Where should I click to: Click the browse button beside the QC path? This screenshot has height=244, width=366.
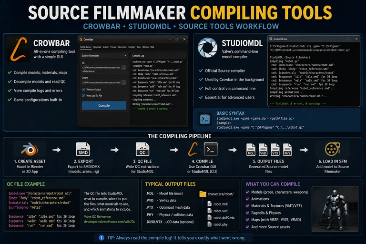coord(124,68)
